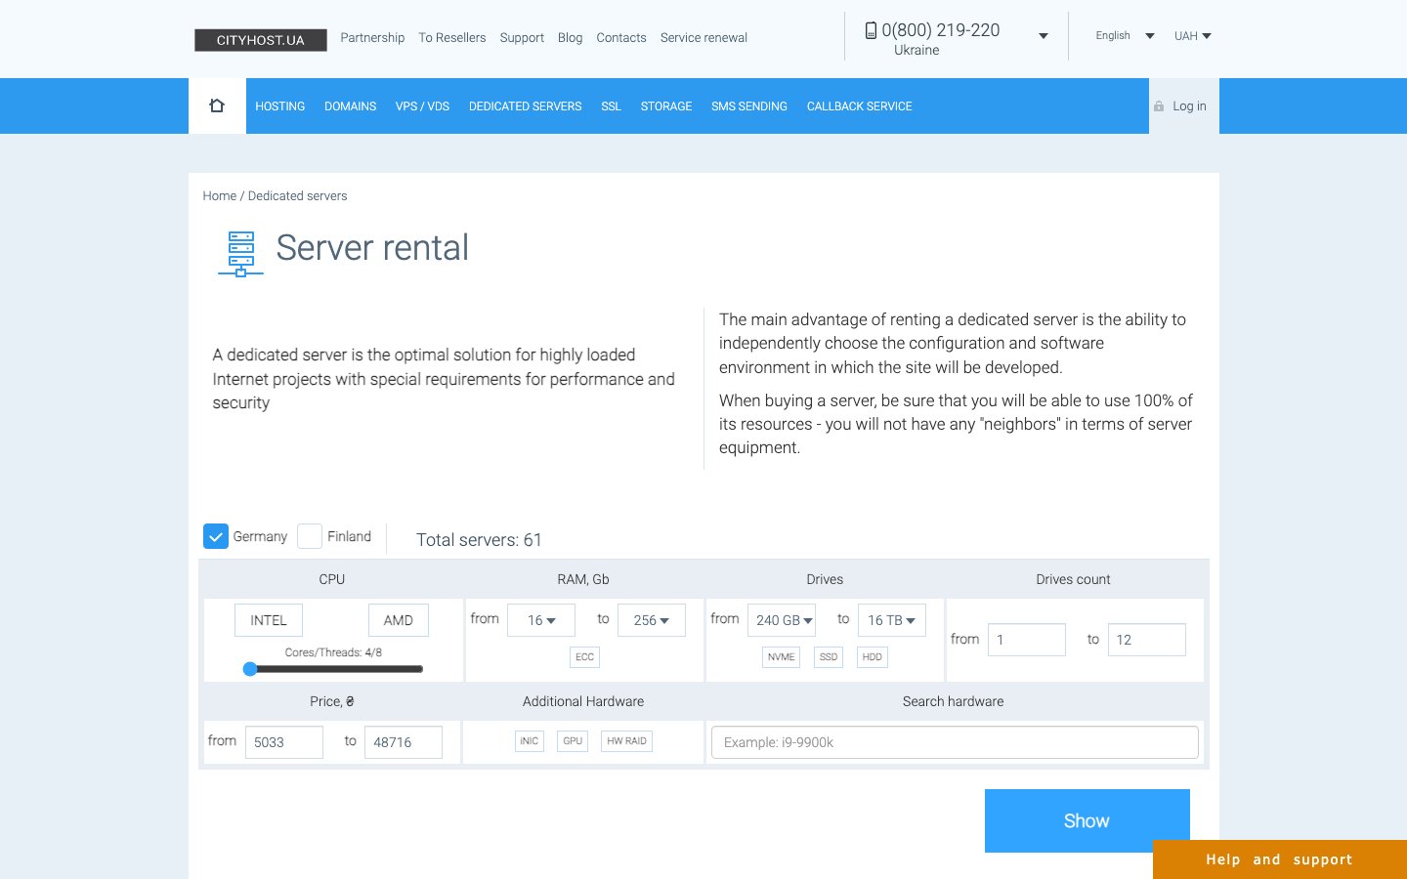Open the Help and support widget

click(x=1280, y=859)
